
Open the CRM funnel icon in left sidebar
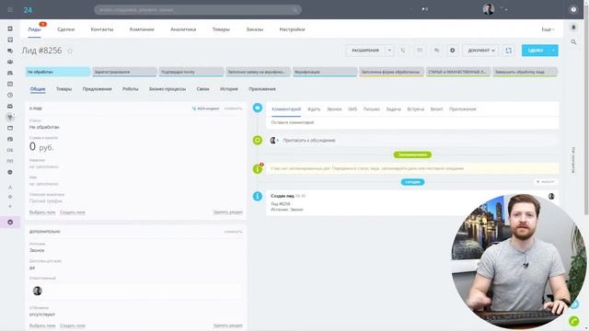10,117
